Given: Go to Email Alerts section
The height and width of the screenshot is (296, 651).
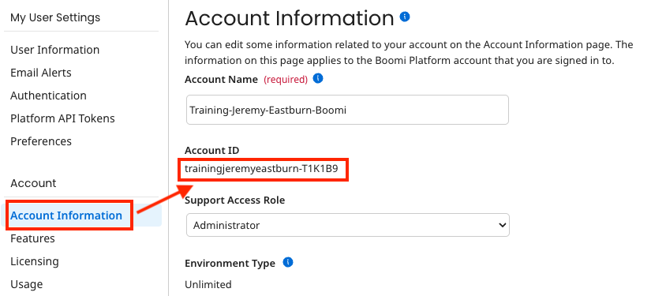Looking at the screenshot, I should pyautogui.click(x=41, y=73).
